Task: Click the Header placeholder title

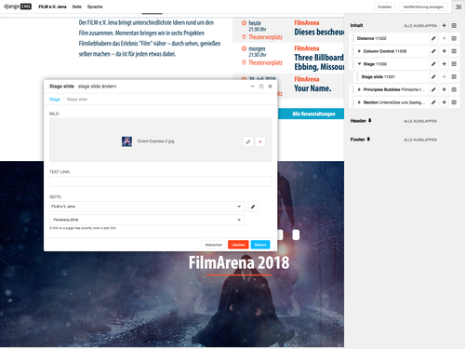Action: pos(358,121)
